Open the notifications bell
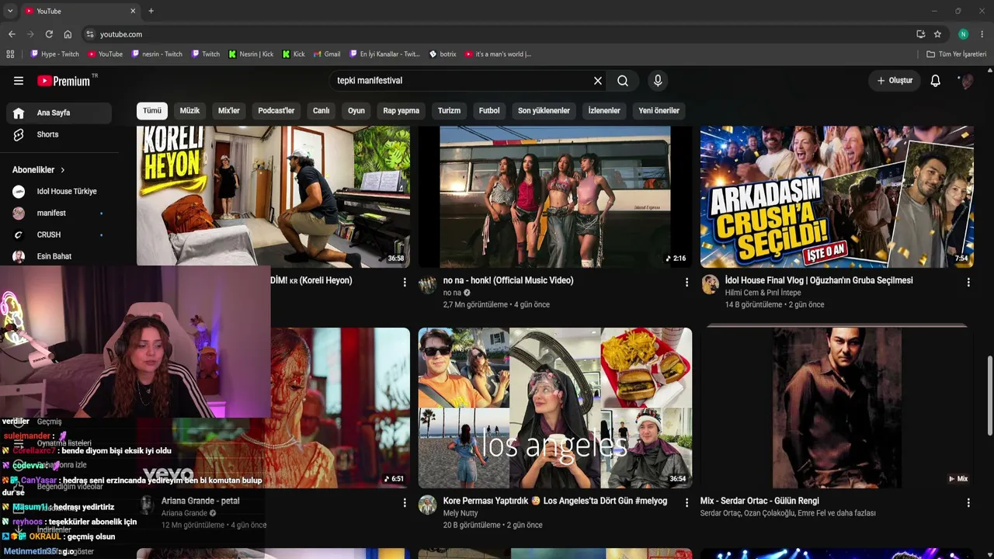Image resolution: width=994 pixels, height=559 pixels. click(x=936, y=81)
